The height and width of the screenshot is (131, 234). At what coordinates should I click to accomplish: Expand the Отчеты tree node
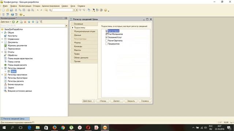click(2, 52)
